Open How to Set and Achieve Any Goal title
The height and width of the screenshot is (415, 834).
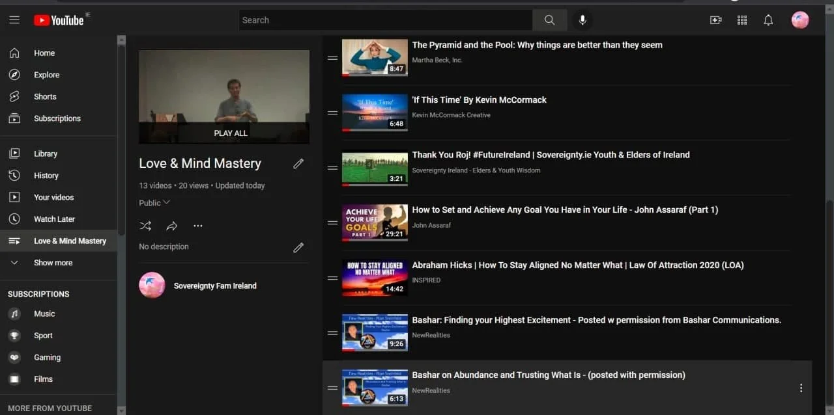pyautogui.click(x=565, y=210)
